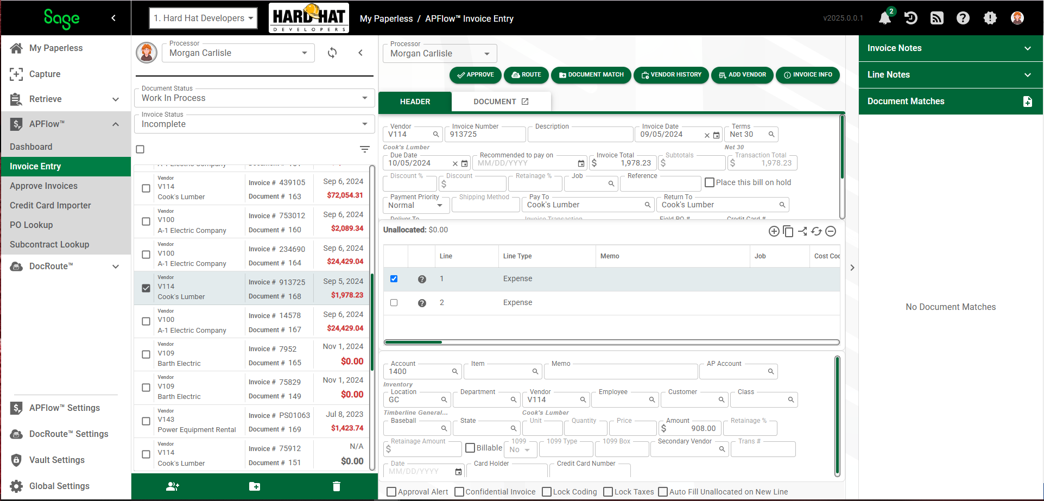Image resolution: width=1044 pixels, height=501 pixels.
Task: Click help icon on line 1
Action: coord(422,279)
